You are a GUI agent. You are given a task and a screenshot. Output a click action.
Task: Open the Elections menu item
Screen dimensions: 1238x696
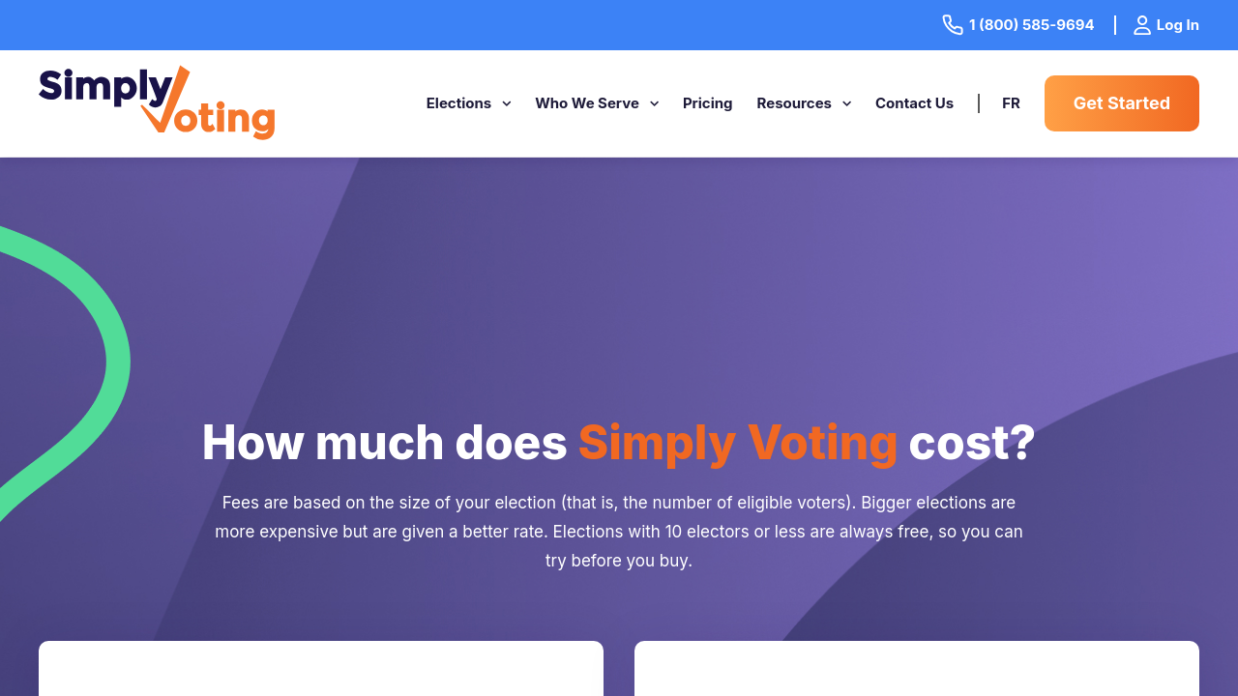[458, 103]
